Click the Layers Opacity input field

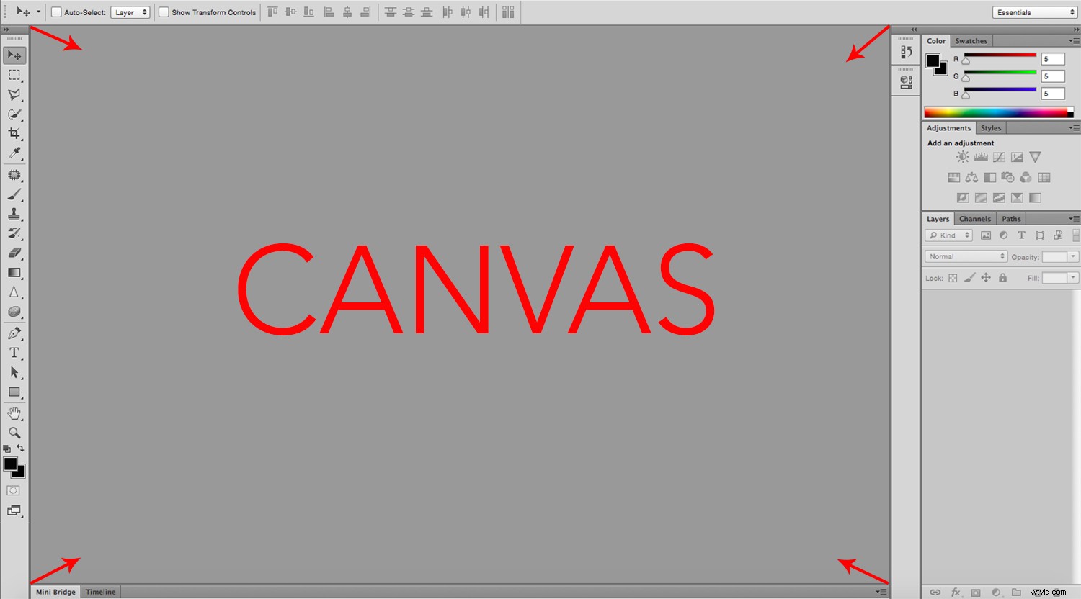pyautogui.click(x=1054, y=256)
